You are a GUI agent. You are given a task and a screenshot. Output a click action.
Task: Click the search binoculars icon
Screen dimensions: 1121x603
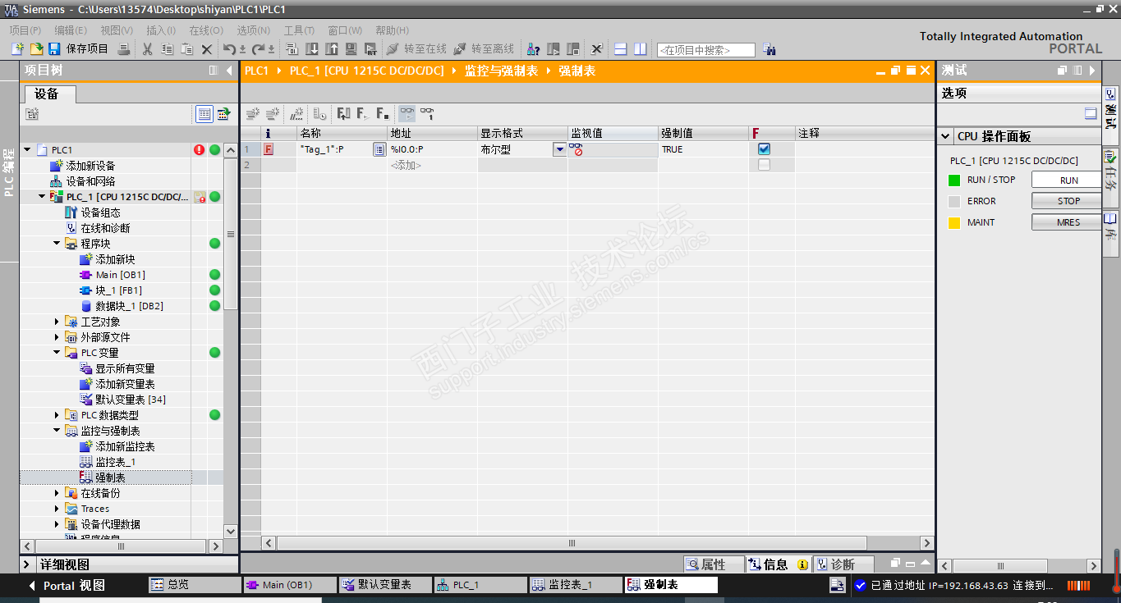(x=770, y=49)
